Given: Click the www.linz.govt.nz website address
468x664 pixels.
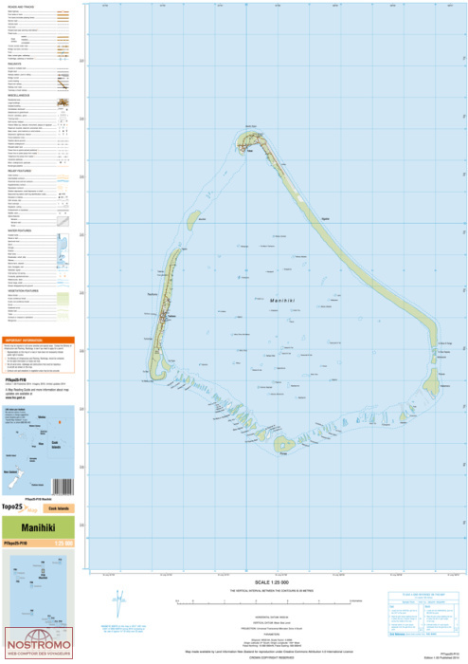Looking at the screenshot, I should (x=14, y=397).
